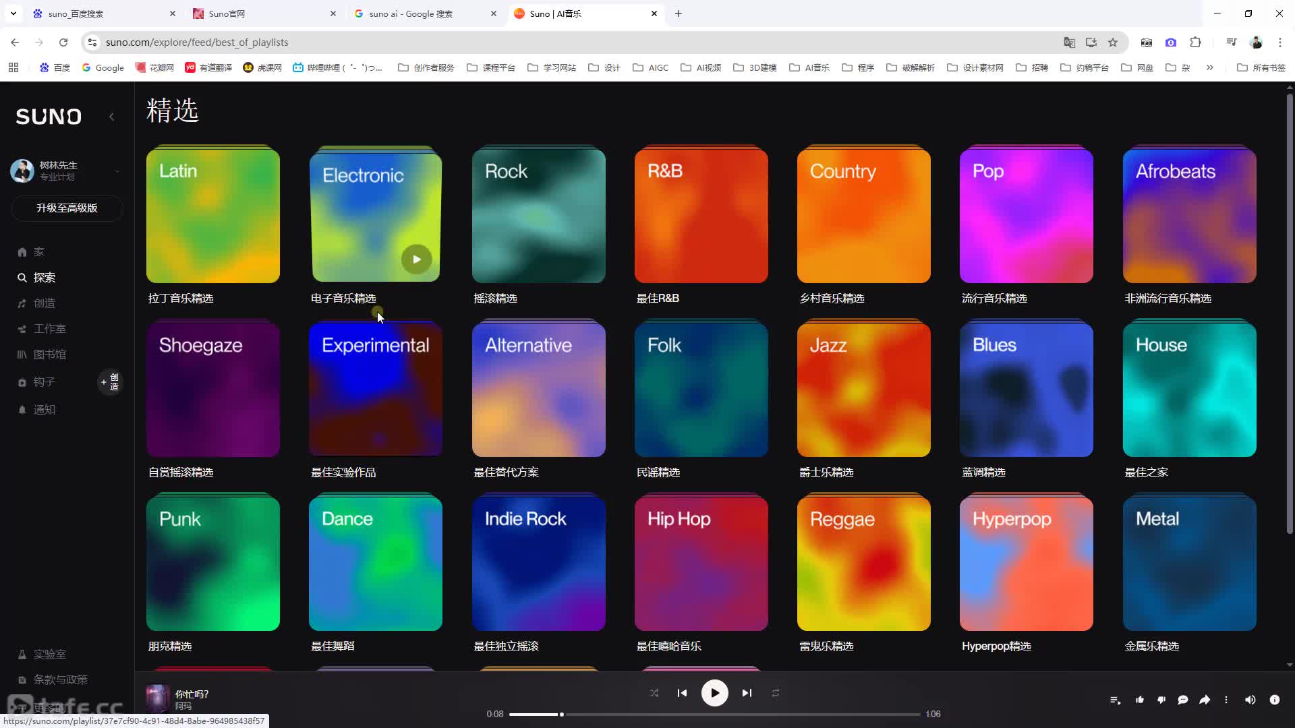Expand the account menu beside 树林先生
The height and width of the screenshot is (728, 1295).
[117, 171]
